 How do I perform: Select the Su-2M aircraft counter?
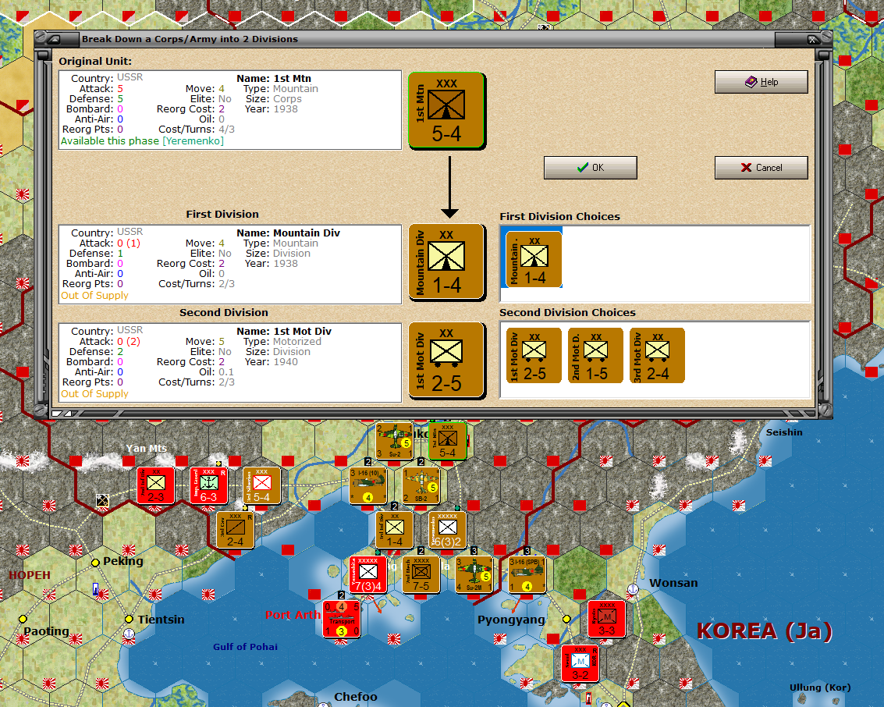pyautogui.click(x=474, y=574)
